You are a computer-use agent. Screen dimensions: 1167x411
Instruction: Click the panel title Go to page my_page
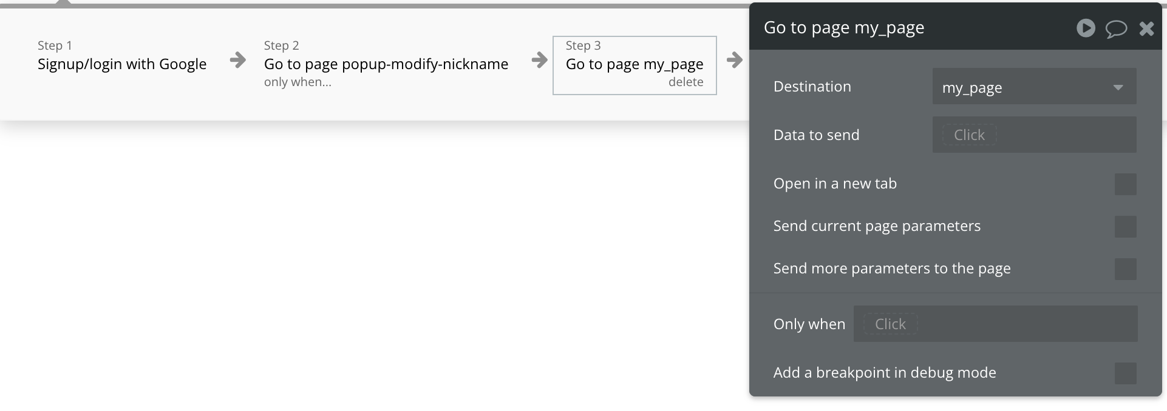(x=843, y=28)
